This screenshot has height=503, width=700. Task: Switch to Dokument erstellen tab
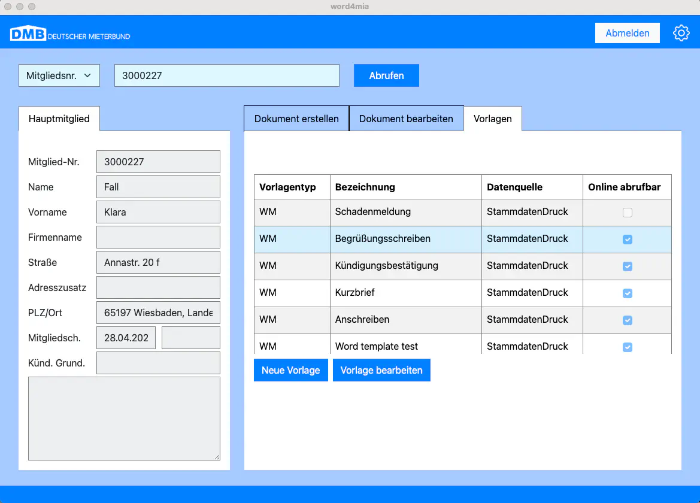[296, 119]
